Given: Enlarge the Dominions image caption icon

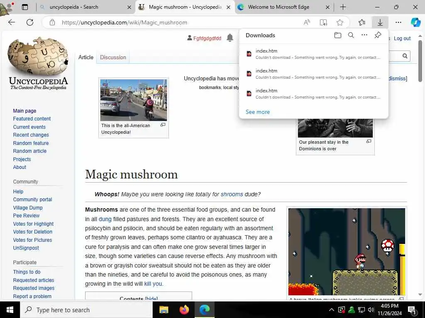Looking at the screenshot, I should (369, 141).
